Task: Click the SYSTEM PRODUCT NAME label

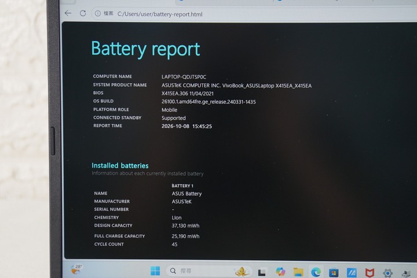Action: point(120,85)
